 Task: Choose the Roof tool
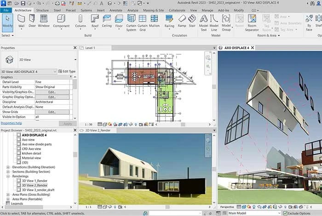(x=95, y=20)
